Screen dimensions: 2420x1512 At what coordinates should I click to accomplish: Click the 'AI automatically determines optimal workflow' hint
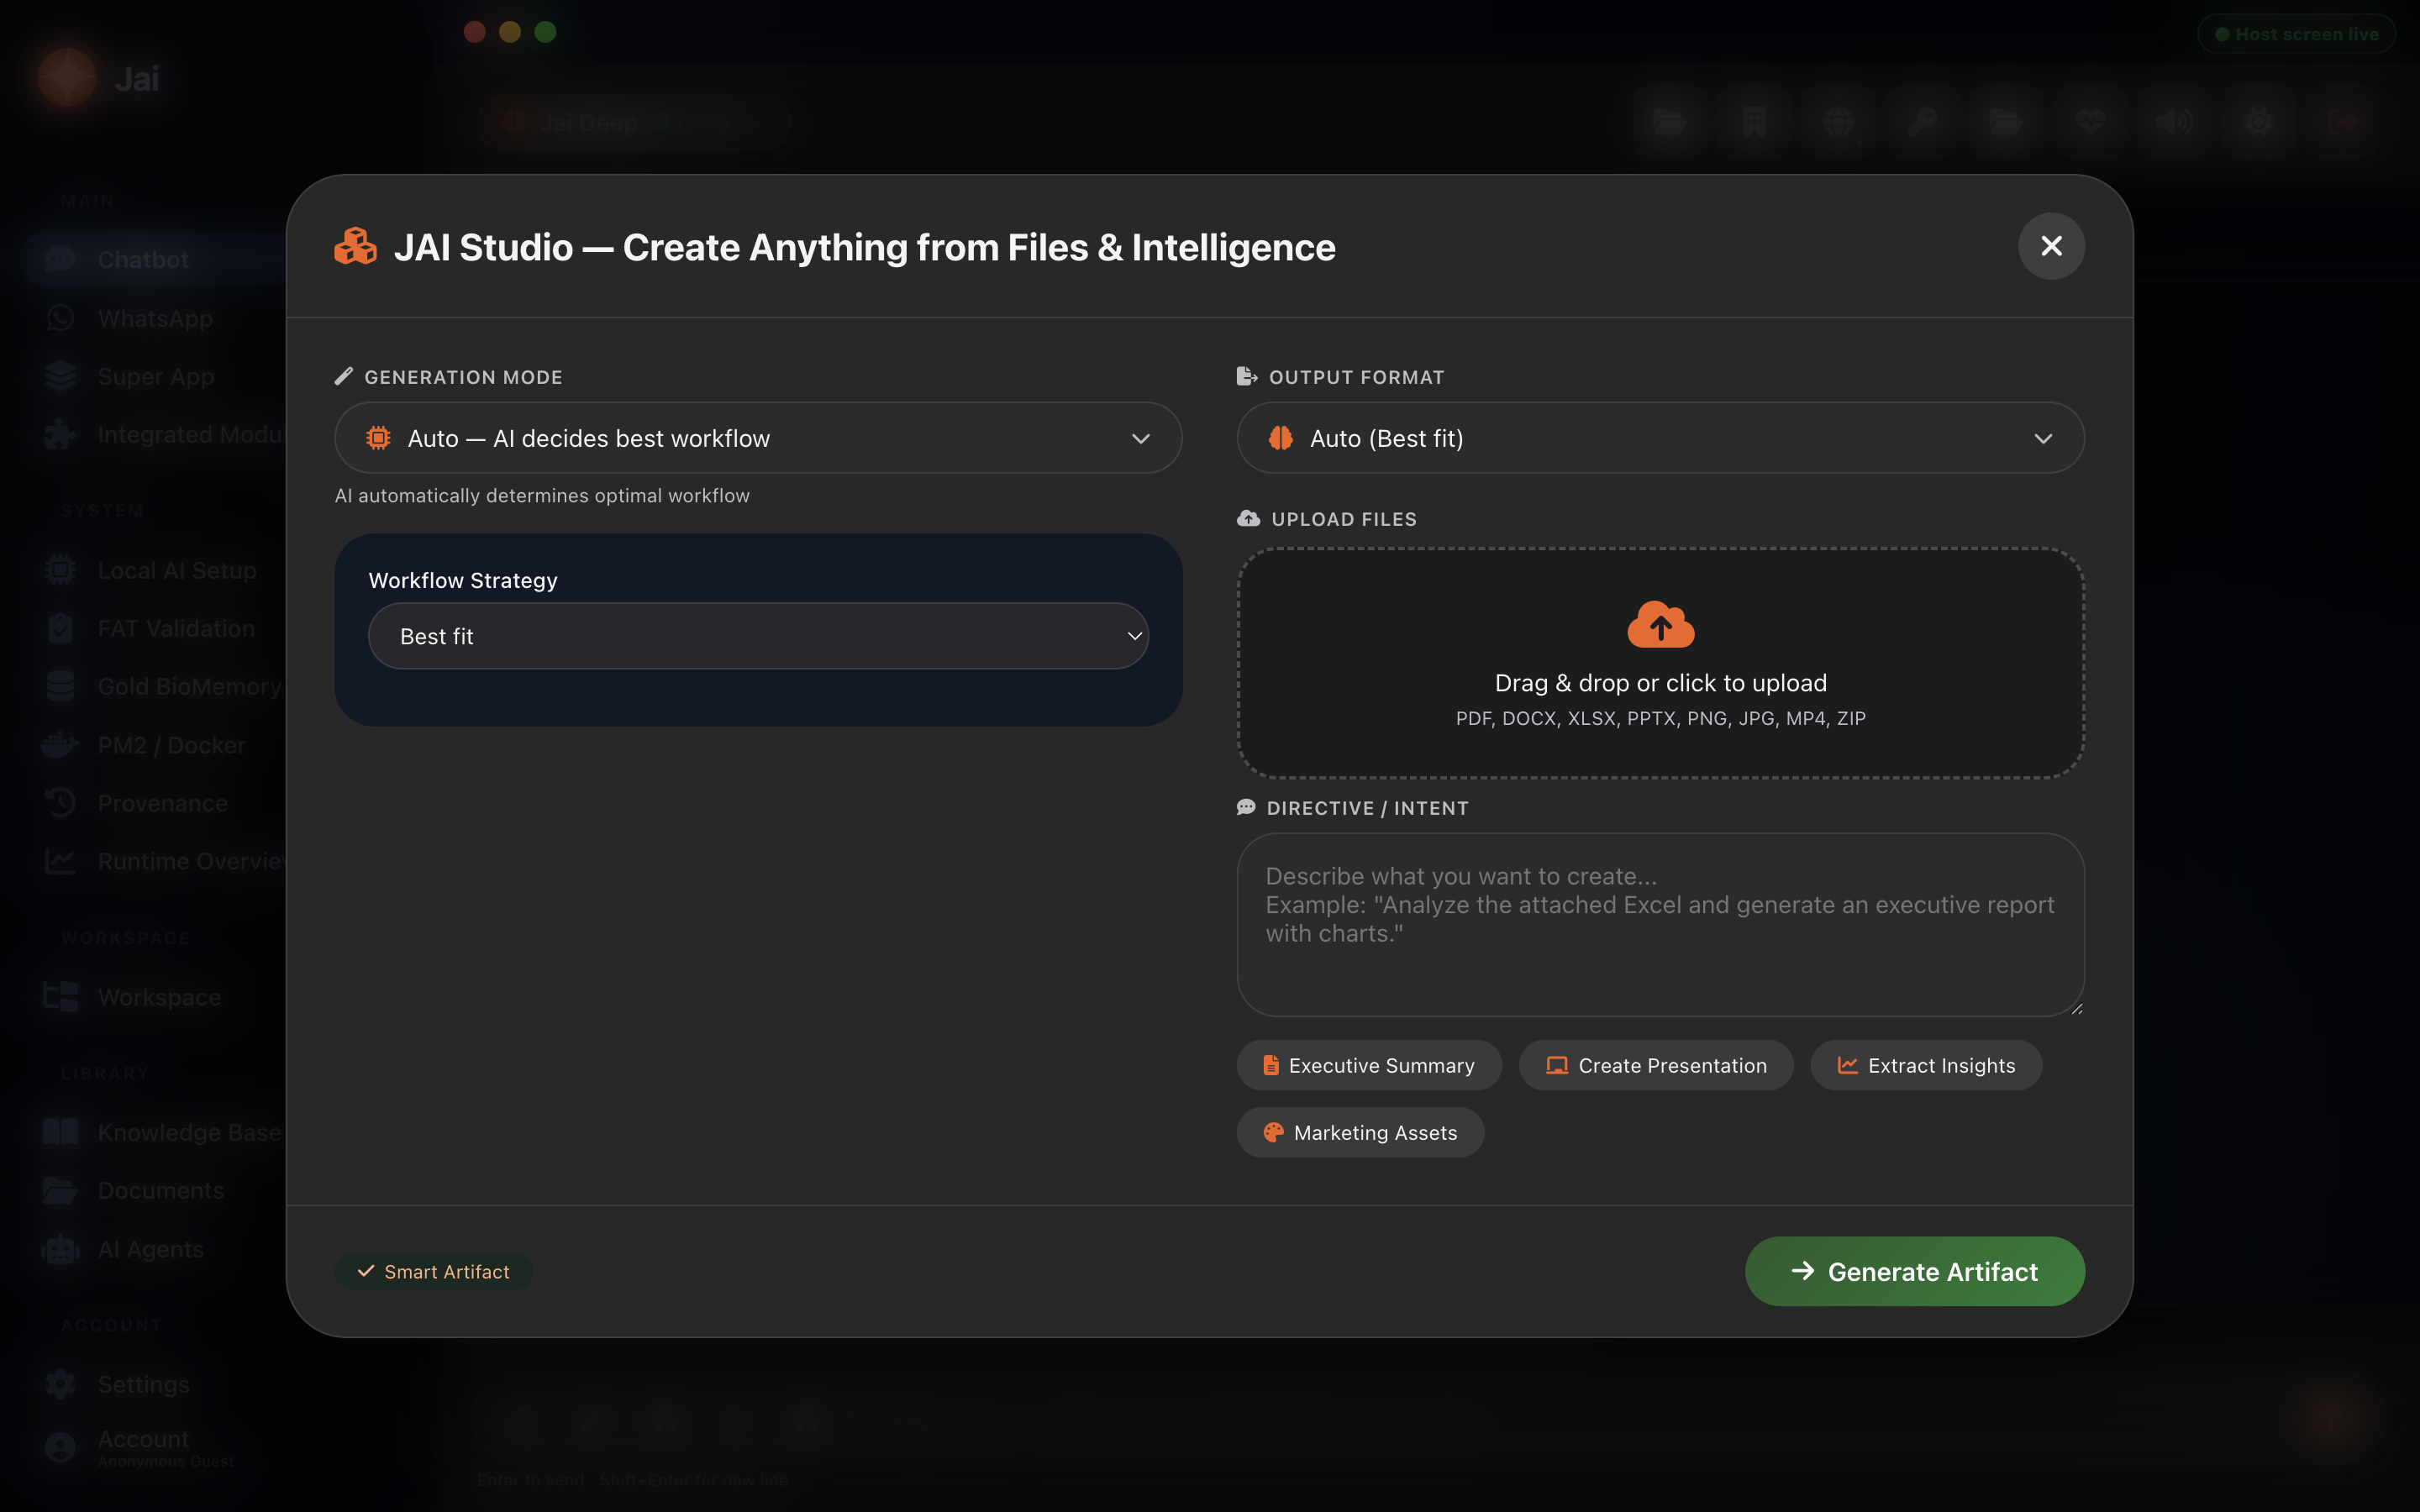[542, 496]
